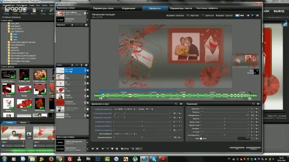Move layer order with the Layers up/down arrows
Viewport: 289px width, 162px height.
pyautogui.click(x=81, y=65)
